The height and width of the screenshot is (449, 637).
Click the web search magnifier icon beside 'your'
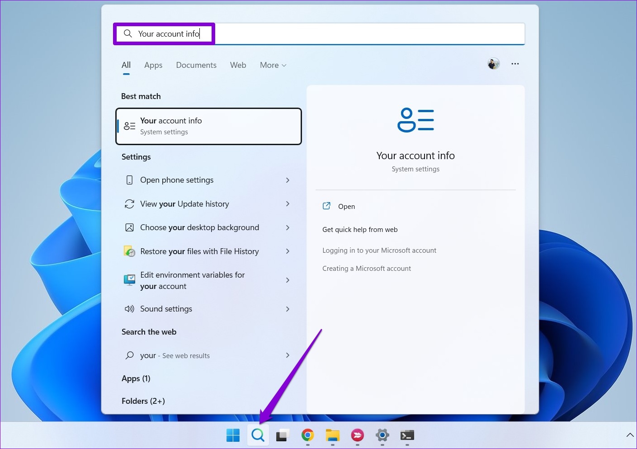[x=129, y=355]
